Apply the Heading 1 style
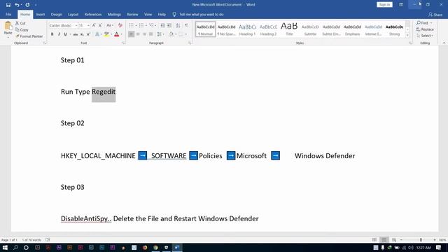The width and height of the screenshot is (448, 252). [x=247, y=29]
